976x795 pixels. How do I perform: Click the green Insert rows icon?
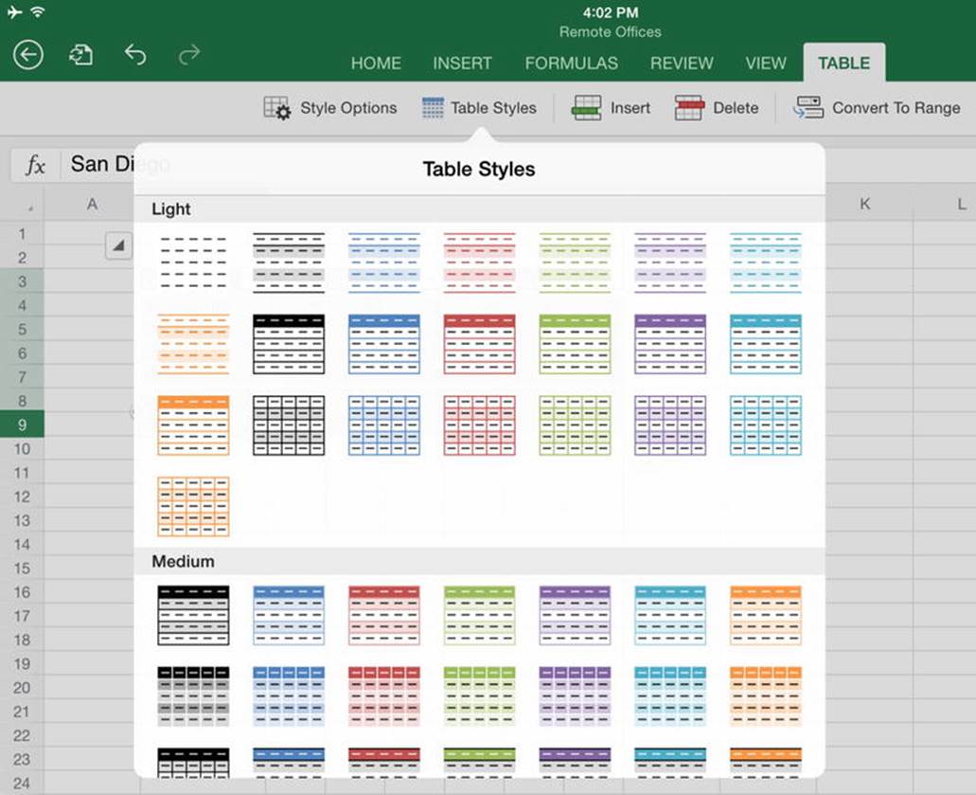point(586,108)
